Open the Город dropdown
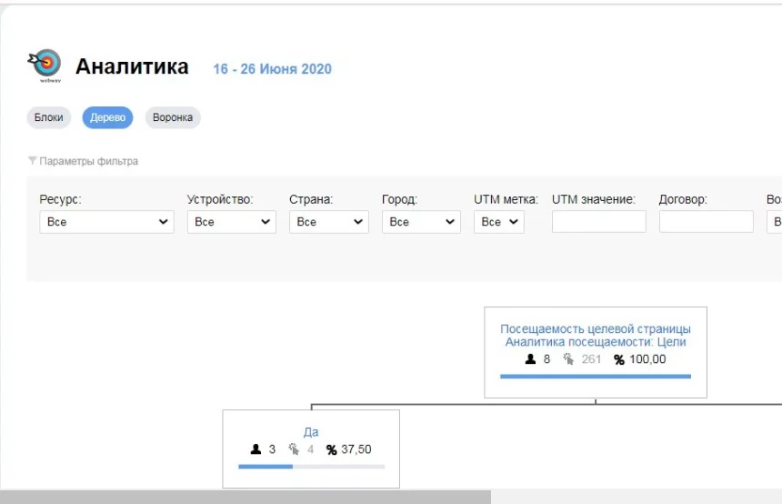Viewport: 782px width, 504px height. pos(421,222)
